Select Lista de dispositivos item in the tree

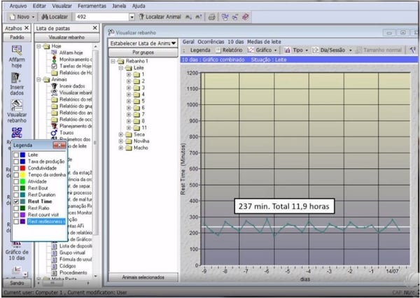[x=76, y=246]
